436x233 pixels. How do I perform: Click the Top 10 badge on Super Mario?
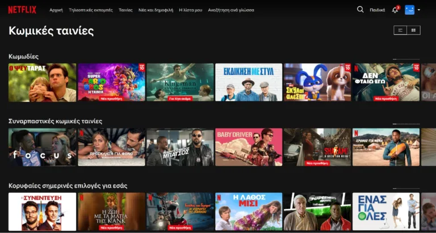pos(142,68)
